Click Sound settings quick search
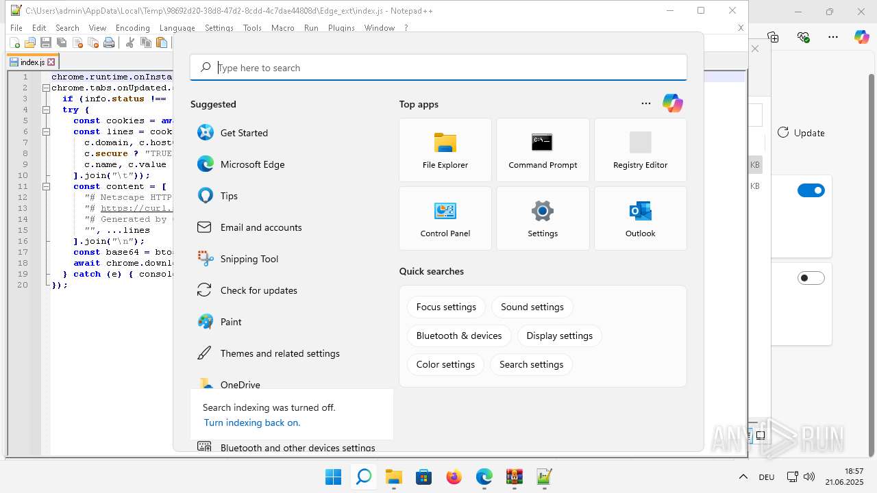The image size is (877, 493). coord(532,307)
